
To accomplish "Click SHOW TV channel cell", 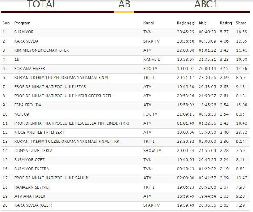I will tap(152, 150).
